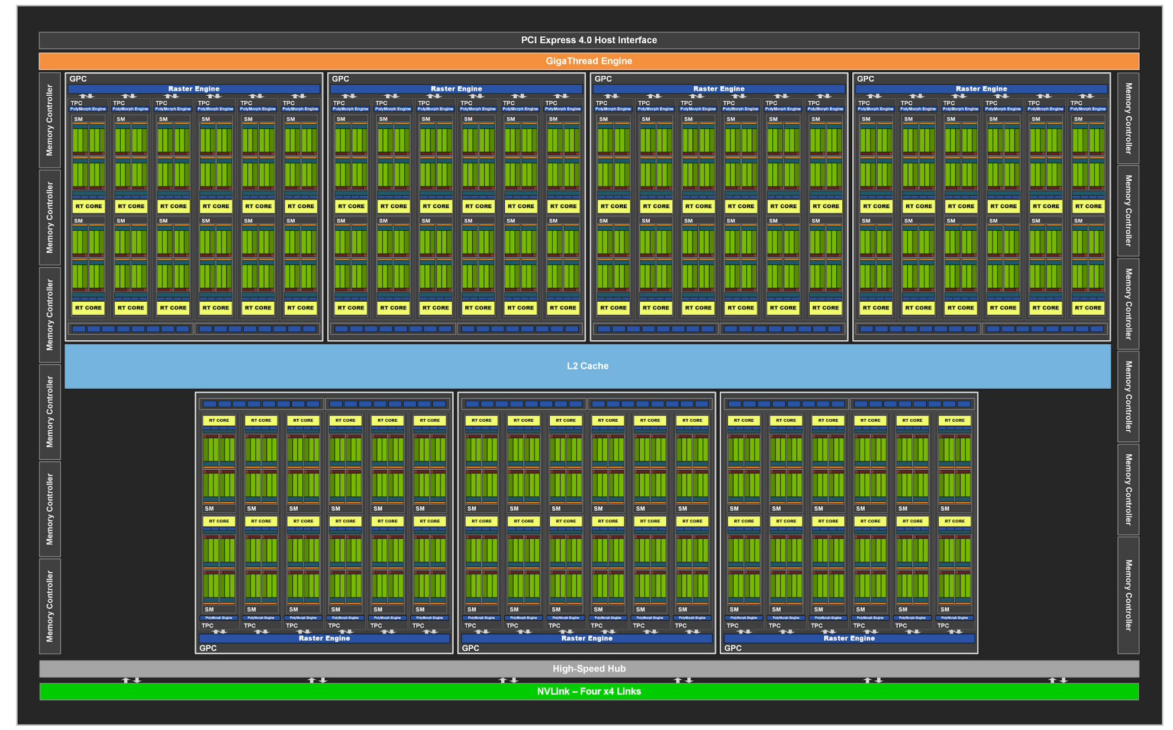Select Raster Engine of bottom-middle GPC
This screenshot has width=1173, height=730.
(x=586, y=638)
